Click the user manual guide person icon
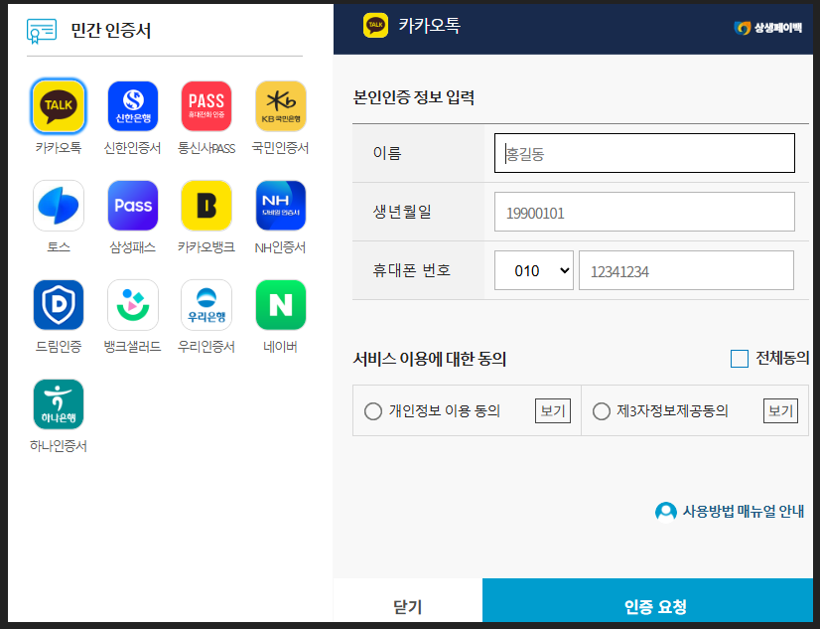The width and height of the screenshot is (820, 629). point(666,512)
